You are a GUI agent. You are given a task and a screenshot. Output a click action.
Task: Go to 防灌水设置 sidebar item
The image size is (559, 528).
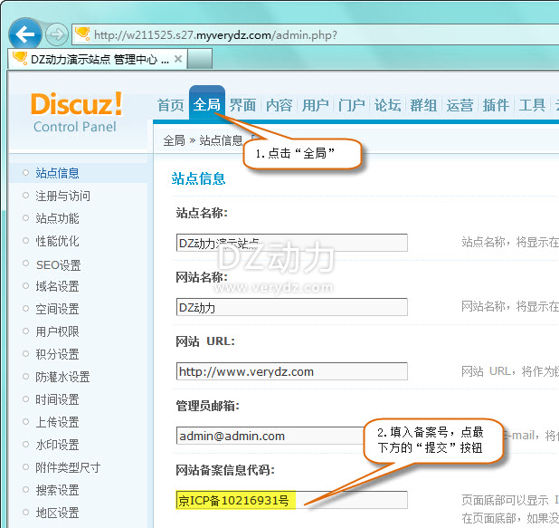(x=62, y=377)
